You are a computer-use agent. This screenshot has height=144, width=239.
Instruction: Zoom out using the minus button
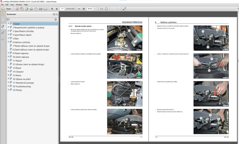point(79,9)
